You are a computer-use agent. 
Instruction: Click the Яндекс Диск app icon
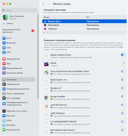pyautogui.click(x=45, y=21)
